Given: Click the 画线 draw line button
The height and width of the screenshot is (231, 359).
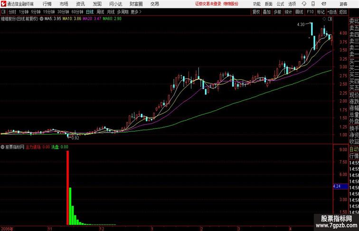Looking at the screenshot, I should (x=299, y=12).
